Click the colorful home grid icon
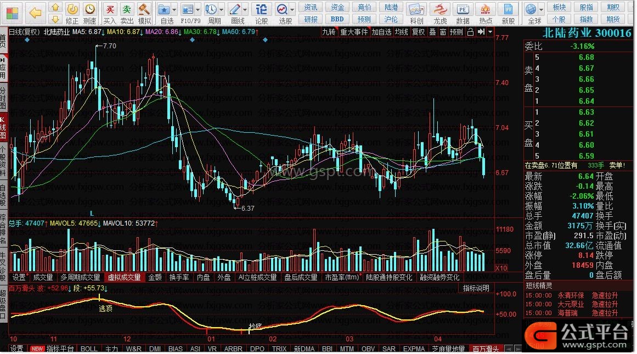 click(12, 13)
